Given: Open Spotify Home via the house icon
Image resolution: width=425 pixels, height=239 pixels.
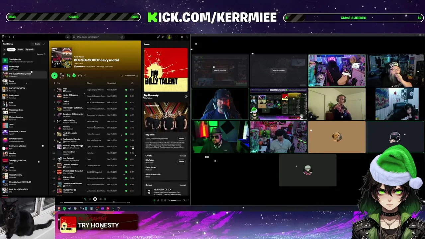Looking at the screenshot, I should click(x=68, y=37).
